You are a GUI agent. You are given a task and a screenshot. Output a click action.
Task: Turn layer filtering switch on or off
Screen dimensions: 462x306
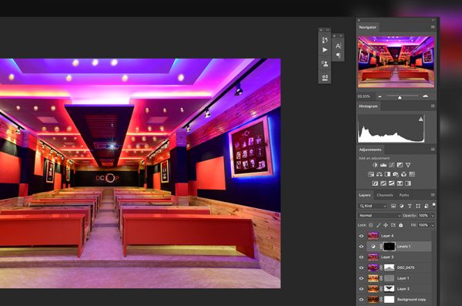point(434,205)
